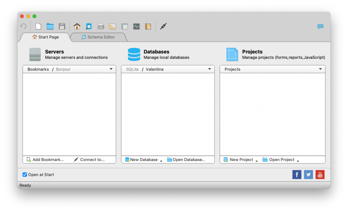The height and width of the screenshot is (212, 348).
Task: Select the Valentina section in Databases panel
Action: 155,69
